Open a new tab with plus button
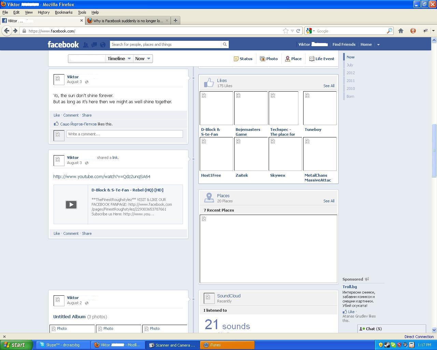This screenshot has width=437, height=350. tap(175, 21)
